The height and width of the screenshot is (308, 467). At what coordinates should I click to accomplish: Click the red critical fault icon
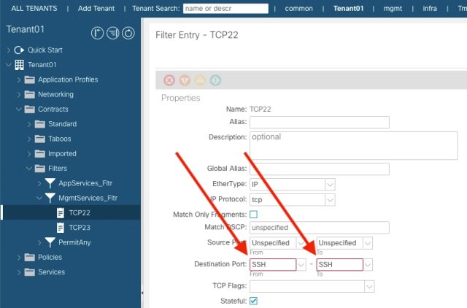(x=169, y=80)
